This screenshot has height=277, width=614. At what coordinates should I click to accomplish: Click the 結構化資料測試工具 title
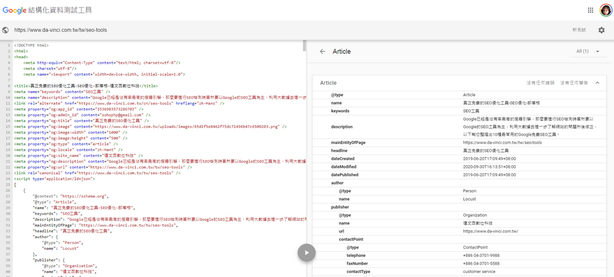[x=60, y=10]
